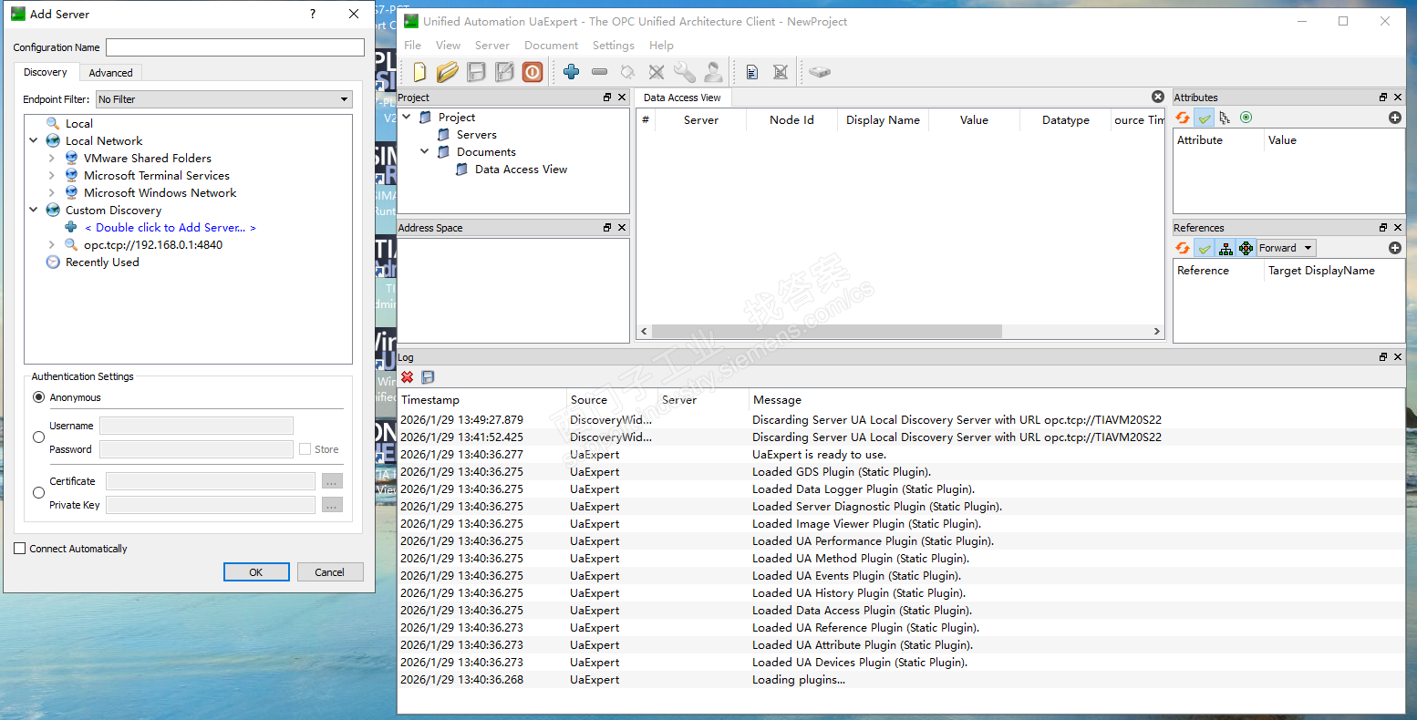The height and width of the screenshot is (720, 1417).
Task: Expand the Microsoft Terminal Services node
Action: (52, 176)
